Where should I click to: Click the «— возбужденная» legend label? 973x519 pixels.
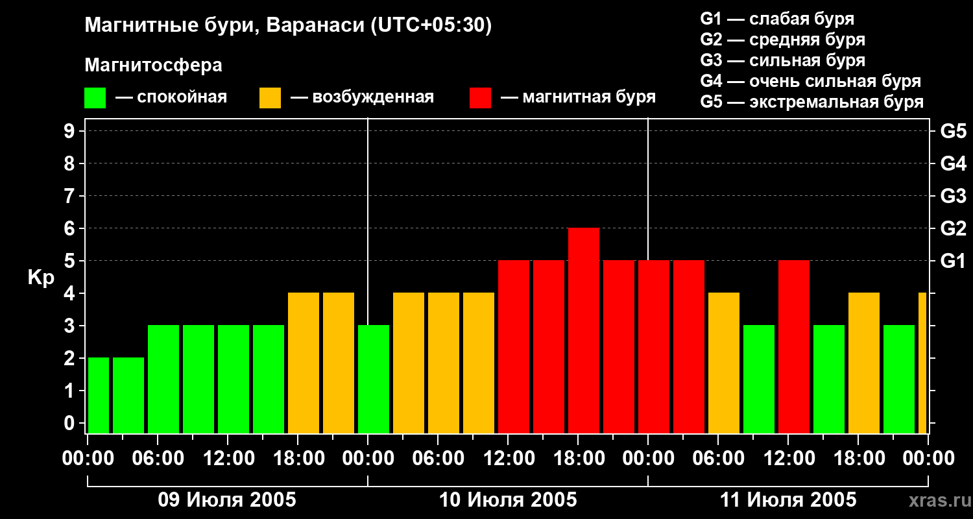(x=362, y=97)
